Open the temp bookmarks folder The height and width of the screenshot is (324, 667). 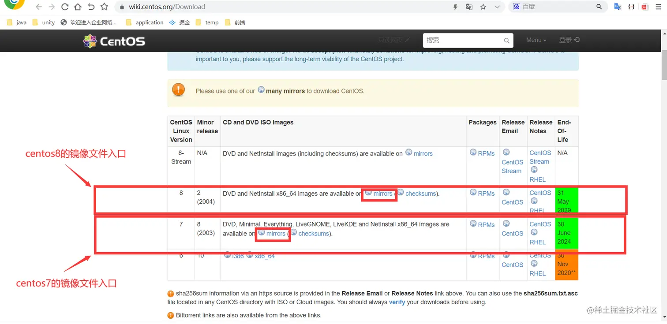pos(207,22)
